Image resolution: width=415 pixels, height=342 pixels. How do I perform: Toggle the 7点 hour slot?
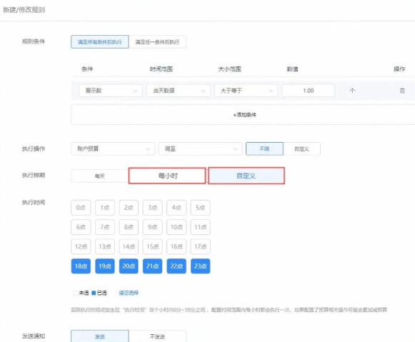click(105, 227)
